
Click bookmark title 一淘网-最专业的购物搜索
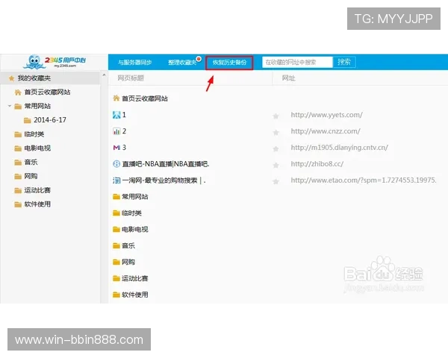[164, 180]
